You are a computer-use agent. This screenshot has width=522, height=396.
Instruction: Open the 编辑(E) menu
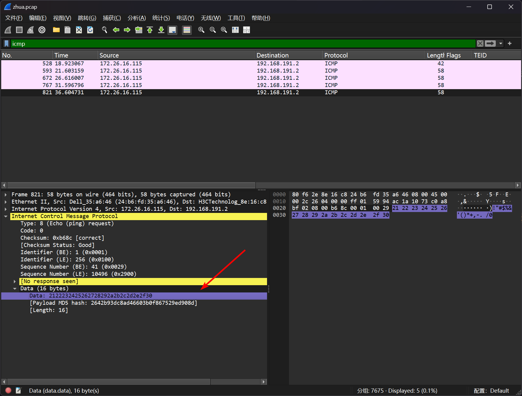pos(38,18)
